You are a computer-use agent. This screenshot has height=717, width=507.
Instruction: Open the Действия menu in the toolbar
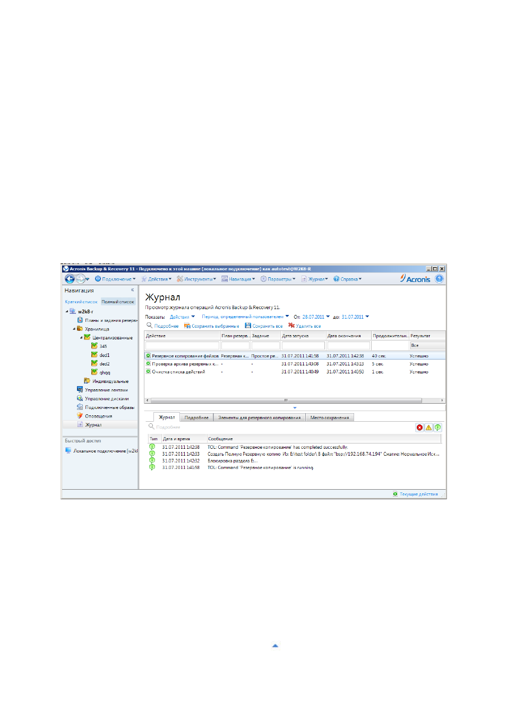[x=157, y=279]
